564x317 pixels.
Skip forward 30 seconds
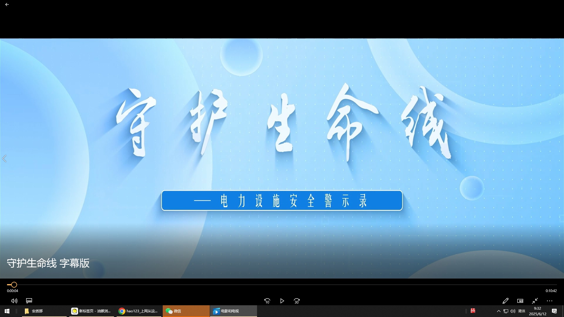(297, 301)
